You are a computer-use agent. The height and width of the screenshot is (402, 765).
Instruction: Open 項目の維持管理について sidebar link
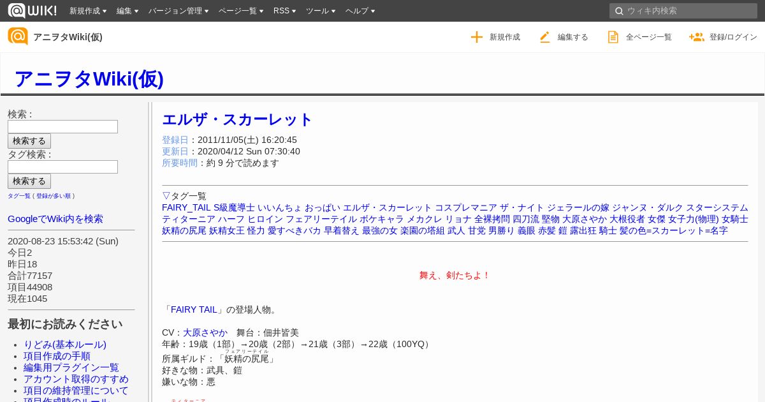76,391
